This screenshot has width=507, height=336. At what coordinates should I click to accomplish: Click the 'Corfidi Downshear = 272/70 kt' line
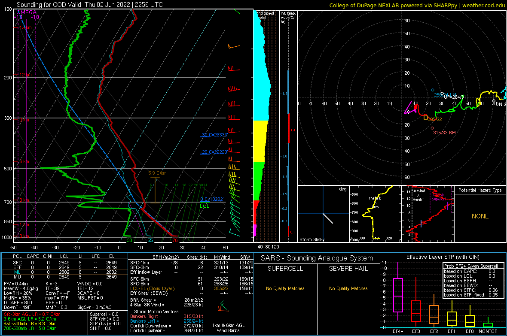tap(167, 326)
